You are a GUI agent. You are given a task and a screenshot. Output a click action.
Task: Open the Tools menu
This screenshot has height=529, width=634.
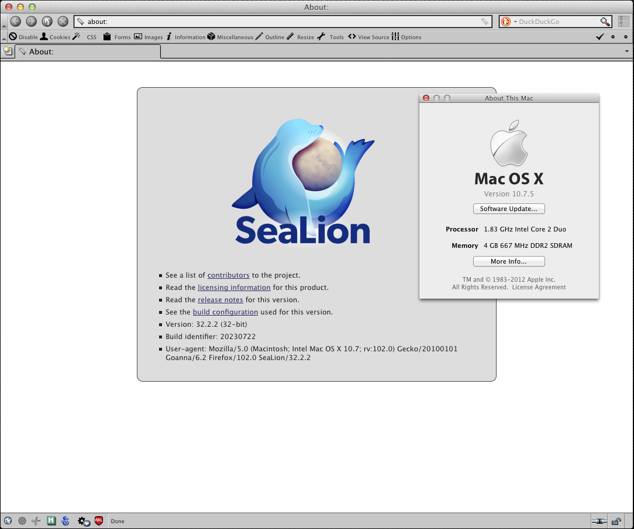pos(330,37)
